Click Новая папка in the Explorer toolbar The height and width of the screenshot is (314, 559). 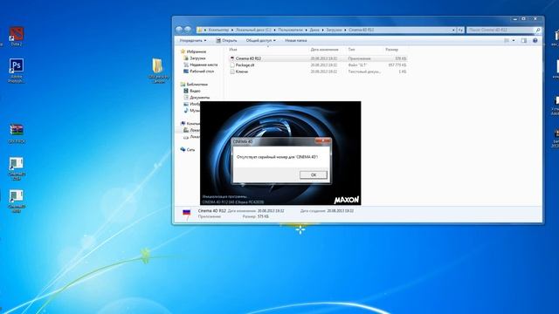pyautogui.click(x=295, y=41)
